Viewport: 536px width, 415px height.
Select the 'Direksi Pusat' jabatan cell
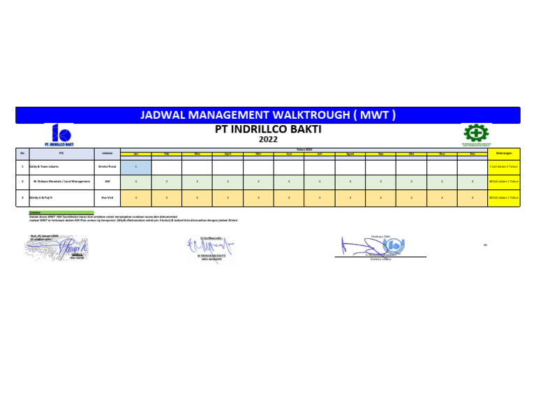107,166
